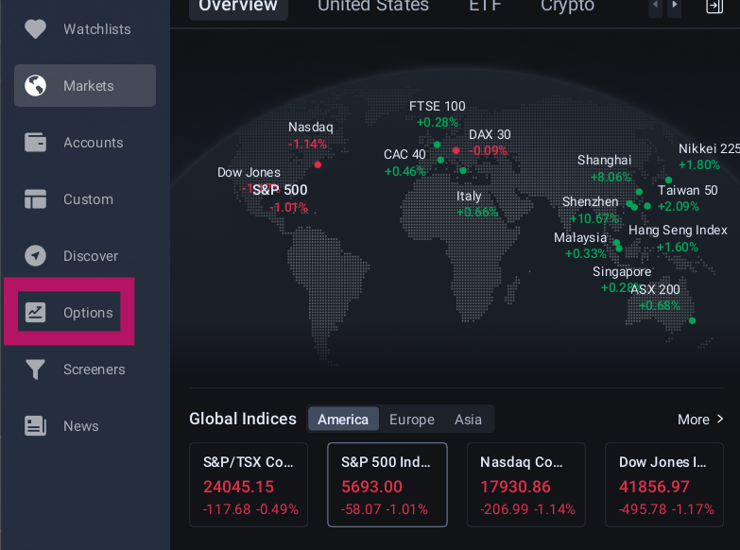This screenshot has width=740, height=550.
Task: Click the DAX 30 red map dot
Action: tap(456, 150)
